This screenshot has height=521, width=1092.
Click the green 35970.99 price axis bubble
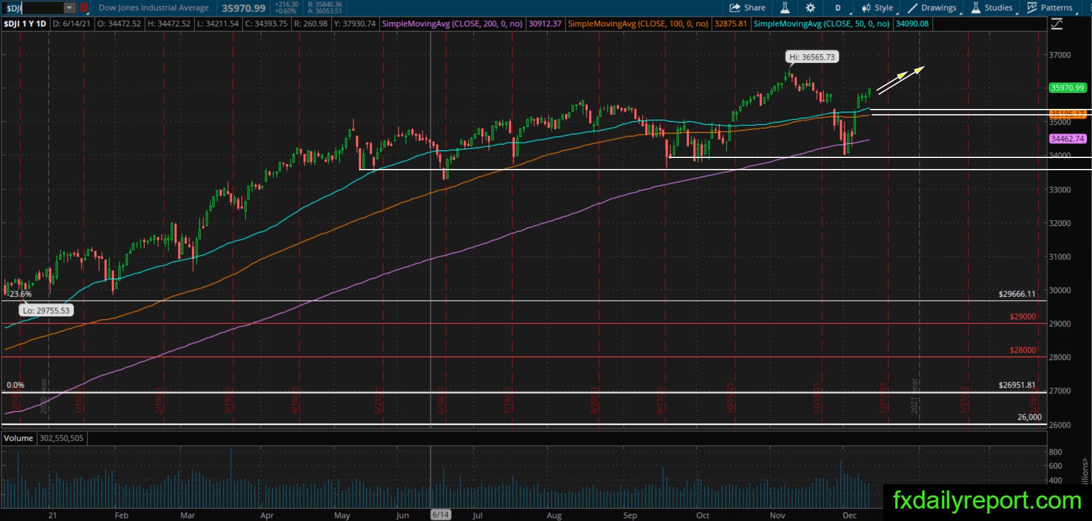pyautogui.click(x=1068, y=88)
